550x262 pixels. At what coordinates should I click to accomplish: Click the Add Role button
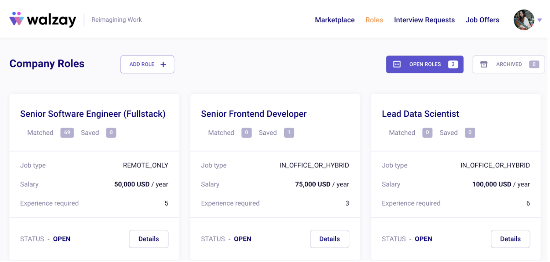(147, 64)
